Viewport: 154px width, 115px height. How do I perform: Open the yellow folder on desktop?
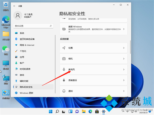[6, 36]
